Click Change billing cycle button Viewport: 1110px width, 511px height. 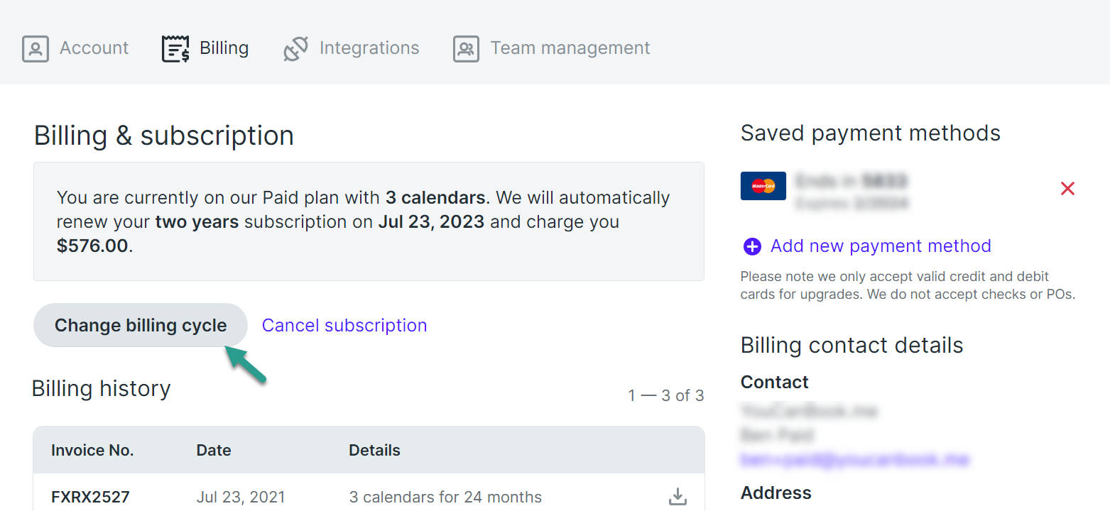point(141,325)
